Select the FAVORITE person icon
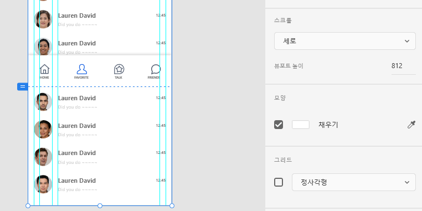Viewport: 422px width, 211px height. click(x=81, y=69)
